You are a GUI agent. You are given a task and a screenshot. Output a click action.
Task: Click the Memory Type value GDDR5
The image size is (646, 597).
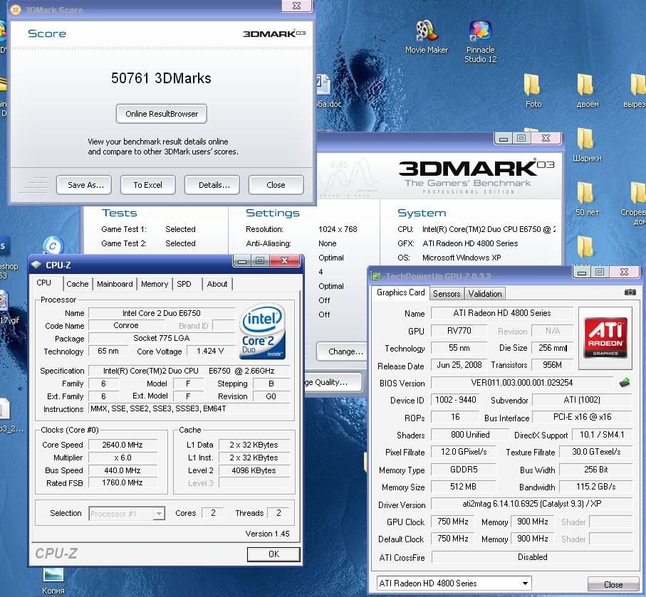tap(464, 469)
